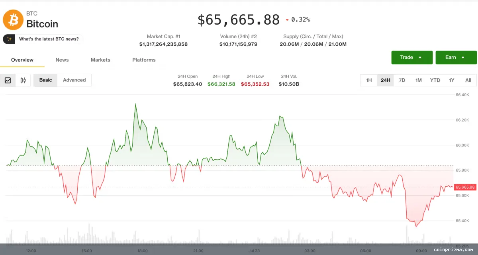
Task: Set chart range to 1Y
Action: point(452,80)
